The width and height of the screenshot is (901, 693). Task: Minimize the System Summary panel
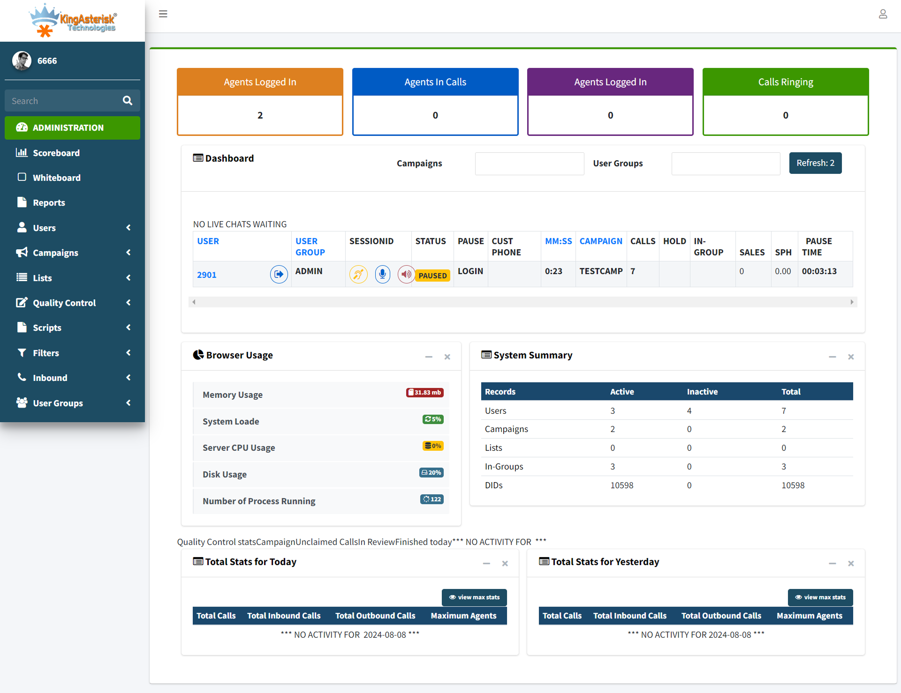pos(833,357)
